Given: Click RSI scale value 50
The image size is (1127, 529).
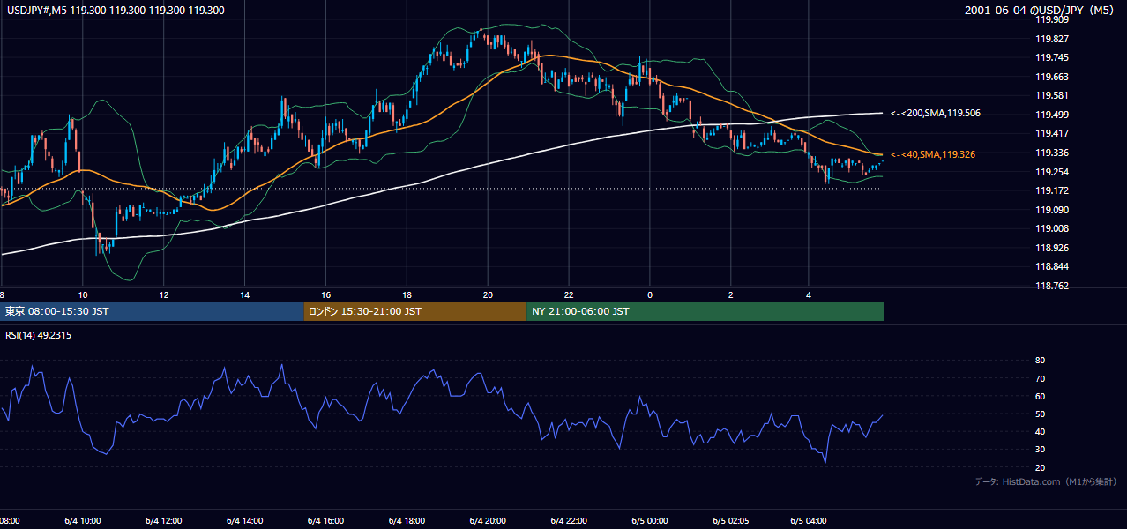Looking at the screenshot, I should click(x=1041, y=414).
